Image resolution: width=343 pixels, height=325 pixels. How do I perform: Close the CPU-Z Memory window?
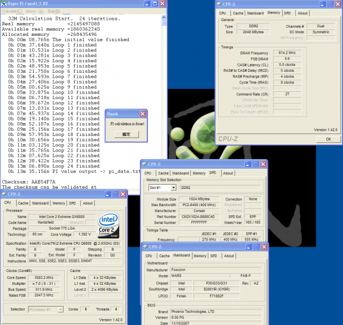(338, 4)
